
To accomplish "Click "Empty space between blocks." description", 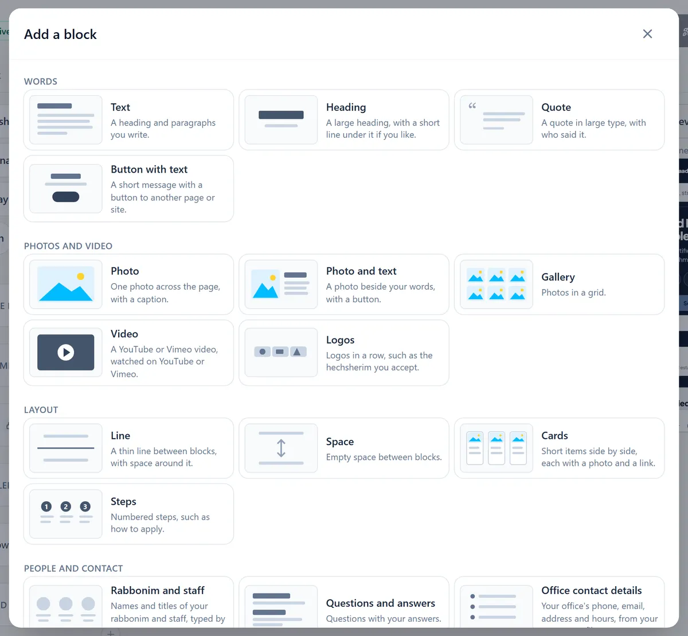I will click(x=384, y=457).
